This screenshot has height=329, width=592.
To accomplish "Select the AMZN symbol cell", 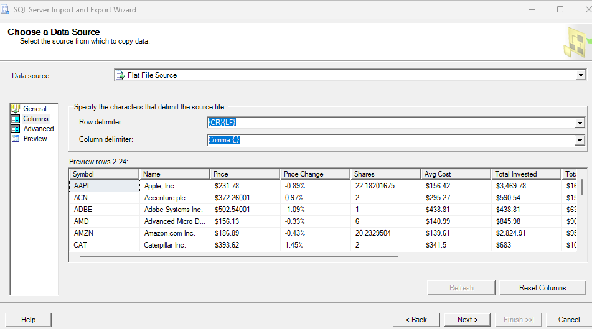I will (105, 233).
